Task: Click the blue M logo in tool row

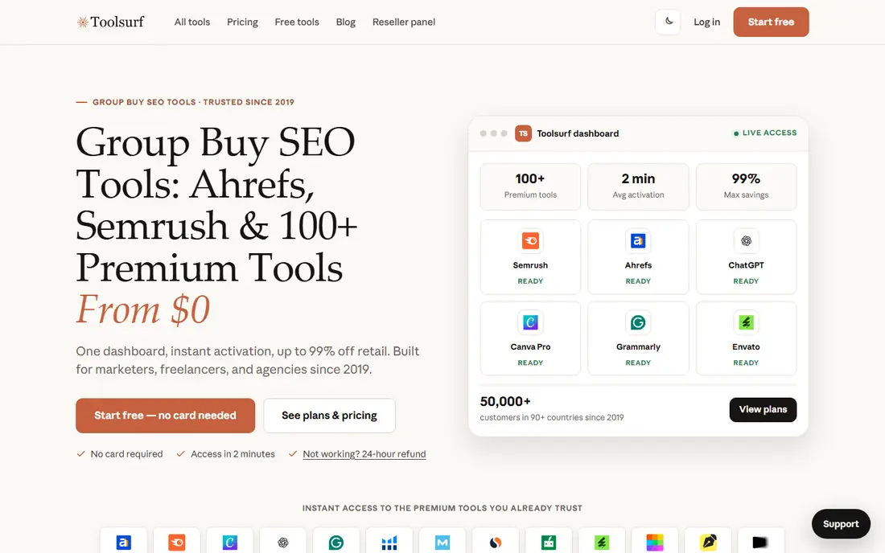Action: 442,543
